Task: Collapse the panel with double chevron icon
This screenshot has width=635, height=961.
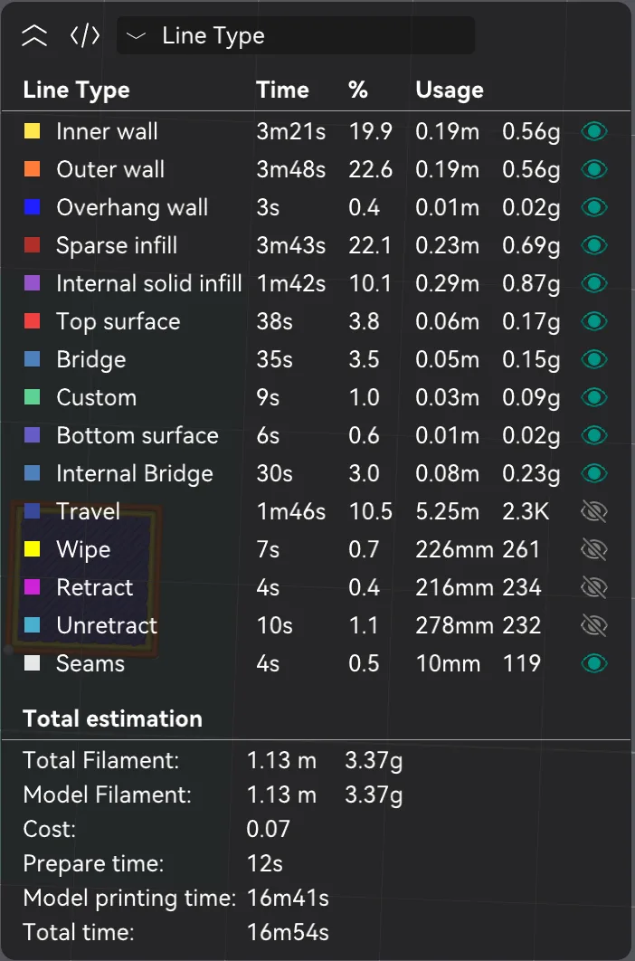Action: (34, 35)
